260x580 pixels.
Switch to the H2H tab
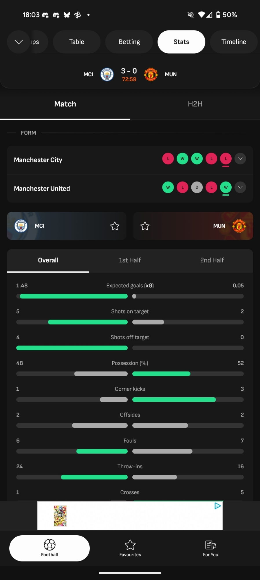pos(195,104)
